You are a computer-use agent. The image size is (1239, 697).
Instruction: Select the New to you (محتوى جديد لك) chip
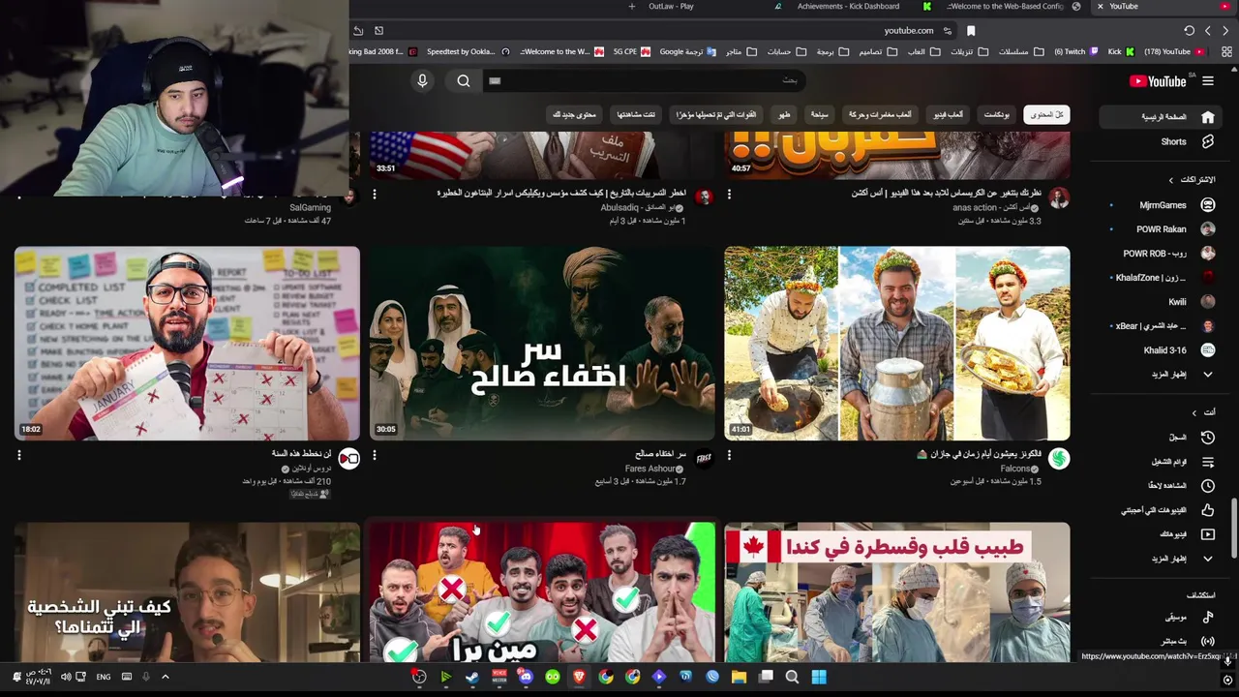574,115
